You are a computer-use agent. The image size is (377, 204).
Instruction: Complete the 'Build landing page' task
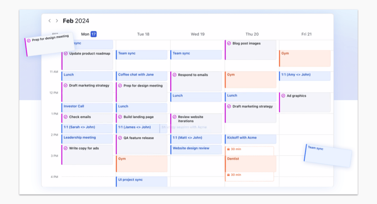click(x=120, y=117)
